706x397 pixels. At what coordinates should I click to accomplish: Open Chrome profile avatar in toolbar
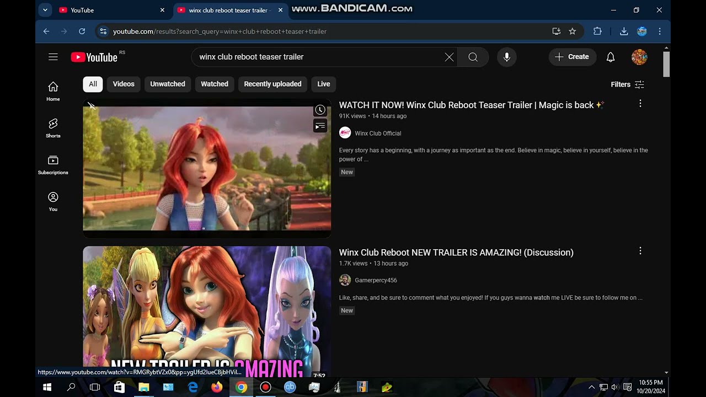[x=642, y=31]
